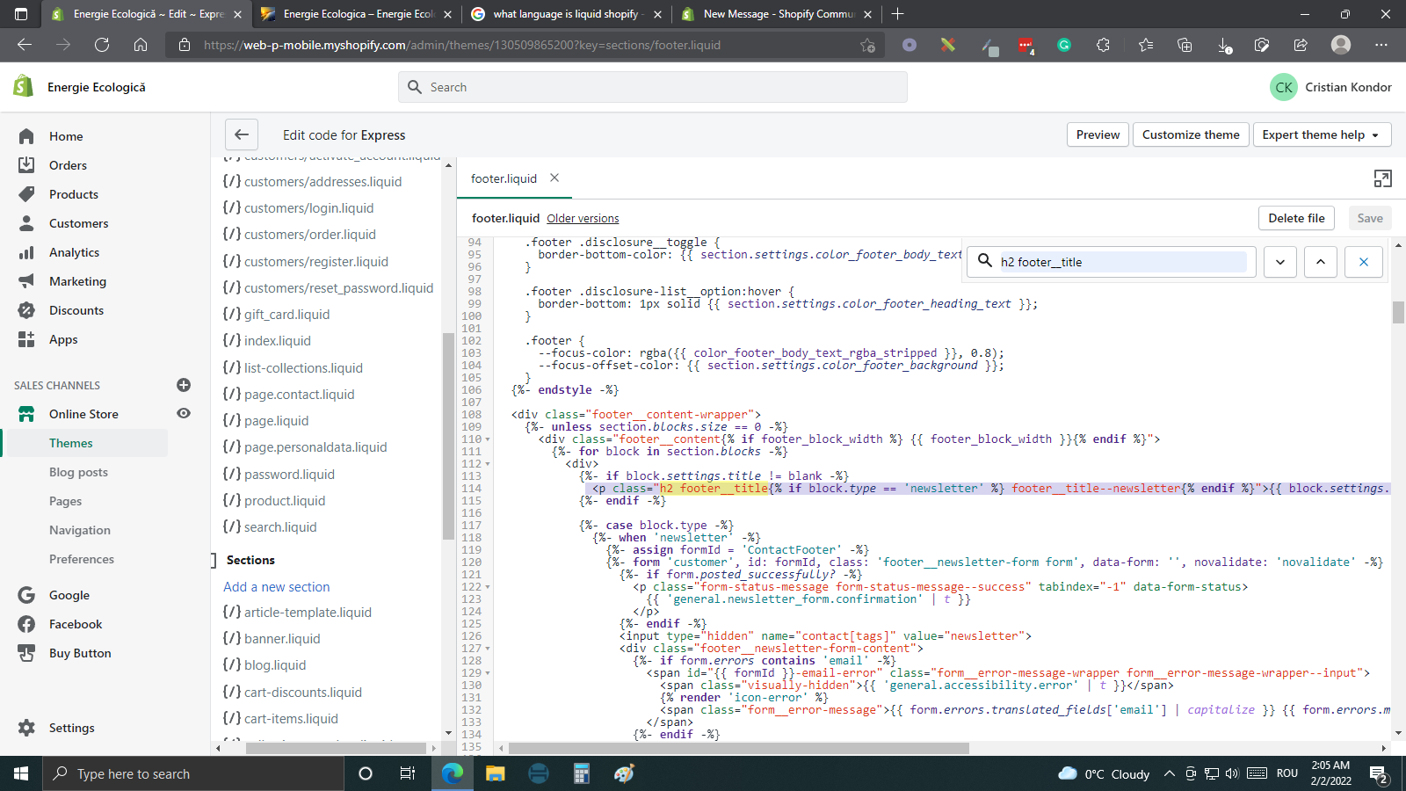Add a sales channel with plus icon
Viewport: 1406px width, 791px height.
[x=184, y=385]
